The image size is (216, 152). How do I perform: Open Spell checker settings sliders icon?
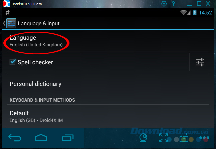(x=200, y=62)
